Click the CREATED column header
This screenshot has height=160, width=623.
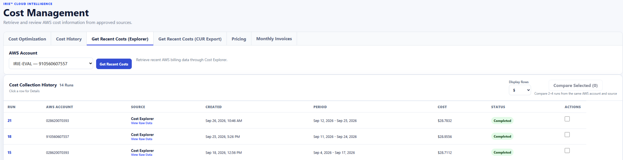(x=214, y=107)
